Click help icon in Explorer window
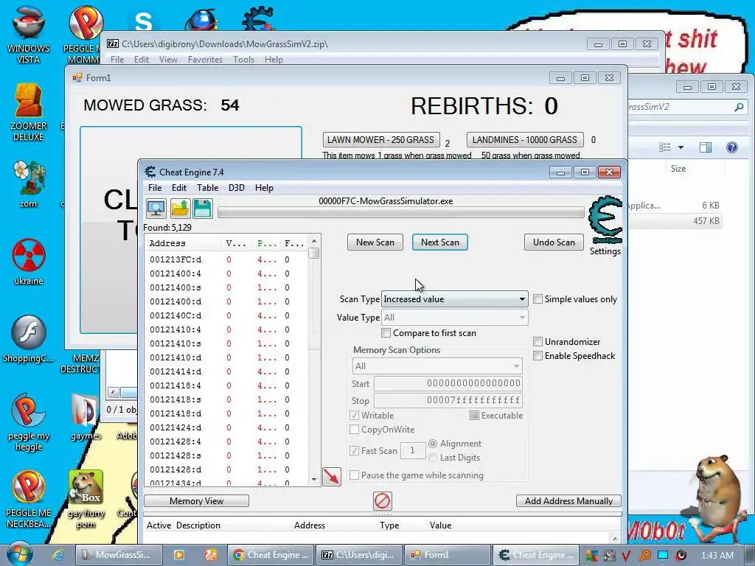Screen dimensions: 755x566 [732, 147]
